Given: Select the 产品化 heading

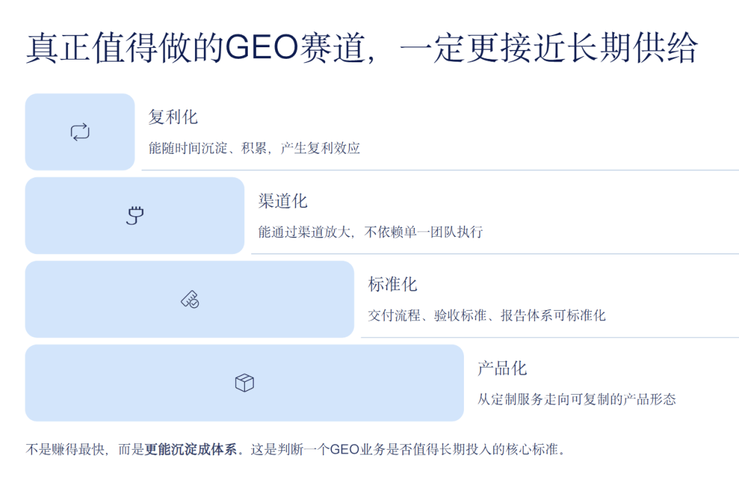Looking at the screenshot, I should tap(502, 368).
